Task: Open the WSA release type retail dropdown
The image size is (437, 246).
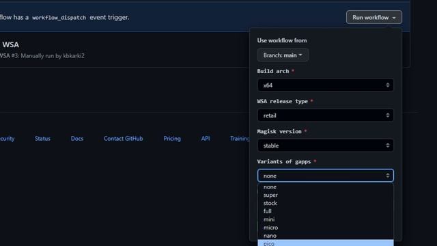Action: click(326, 115)
